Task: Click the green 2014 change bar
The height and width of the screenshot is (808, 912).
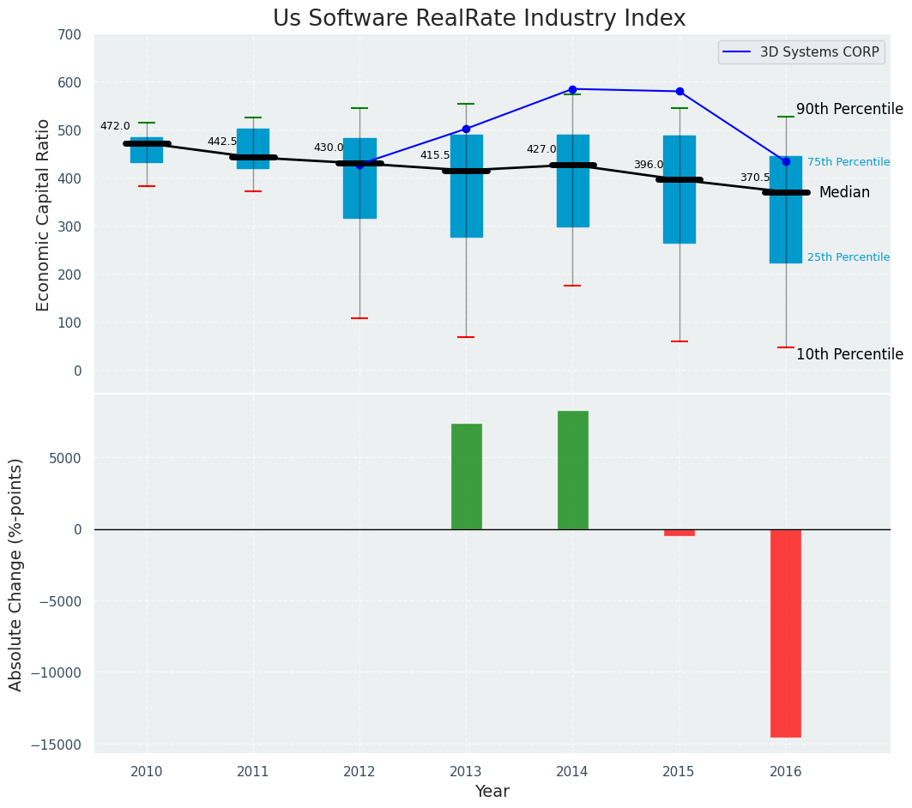Action: 572,470
